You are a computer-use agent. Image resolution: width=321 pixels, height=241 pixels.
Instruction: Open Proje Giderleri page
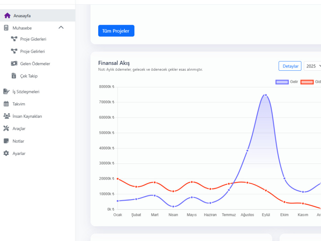pyautogui.click(x=33, y=39)
